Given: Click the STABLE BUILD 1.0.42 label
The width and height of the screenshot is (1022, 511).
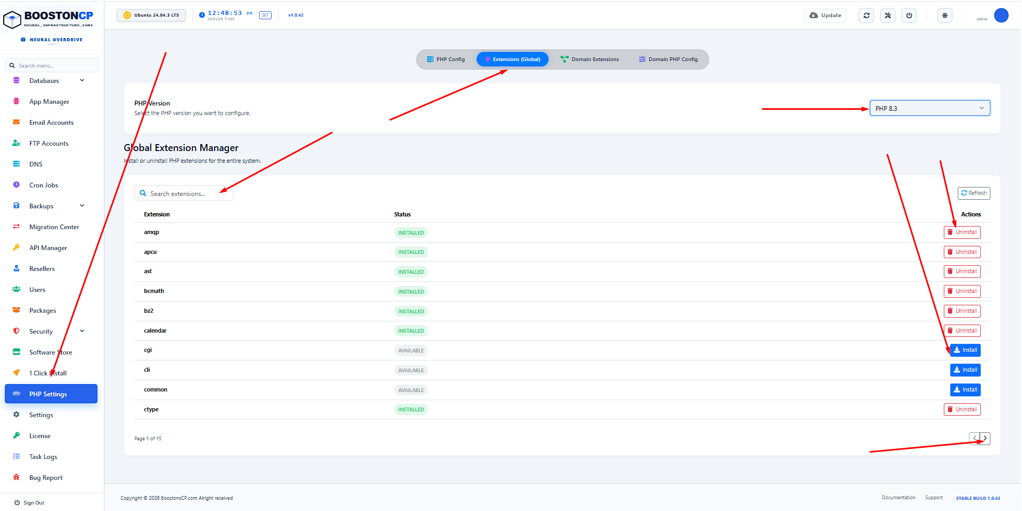Looking at the screenshot, I should coord(978,498).
